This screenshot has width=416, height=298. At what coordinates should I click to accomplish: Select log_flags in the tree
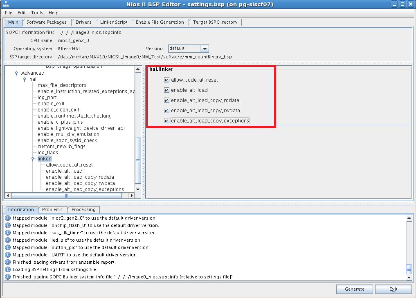click(x=48, y=152)
